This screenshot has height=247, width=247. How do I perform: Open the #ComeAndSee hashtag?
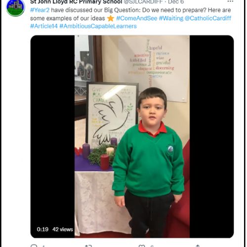[137, 18]
